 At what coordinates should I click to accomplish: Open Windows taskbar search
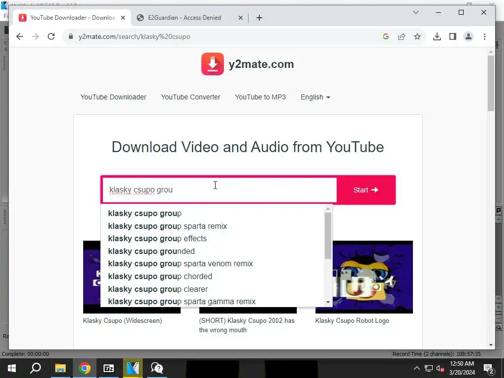tap(35, 368)
